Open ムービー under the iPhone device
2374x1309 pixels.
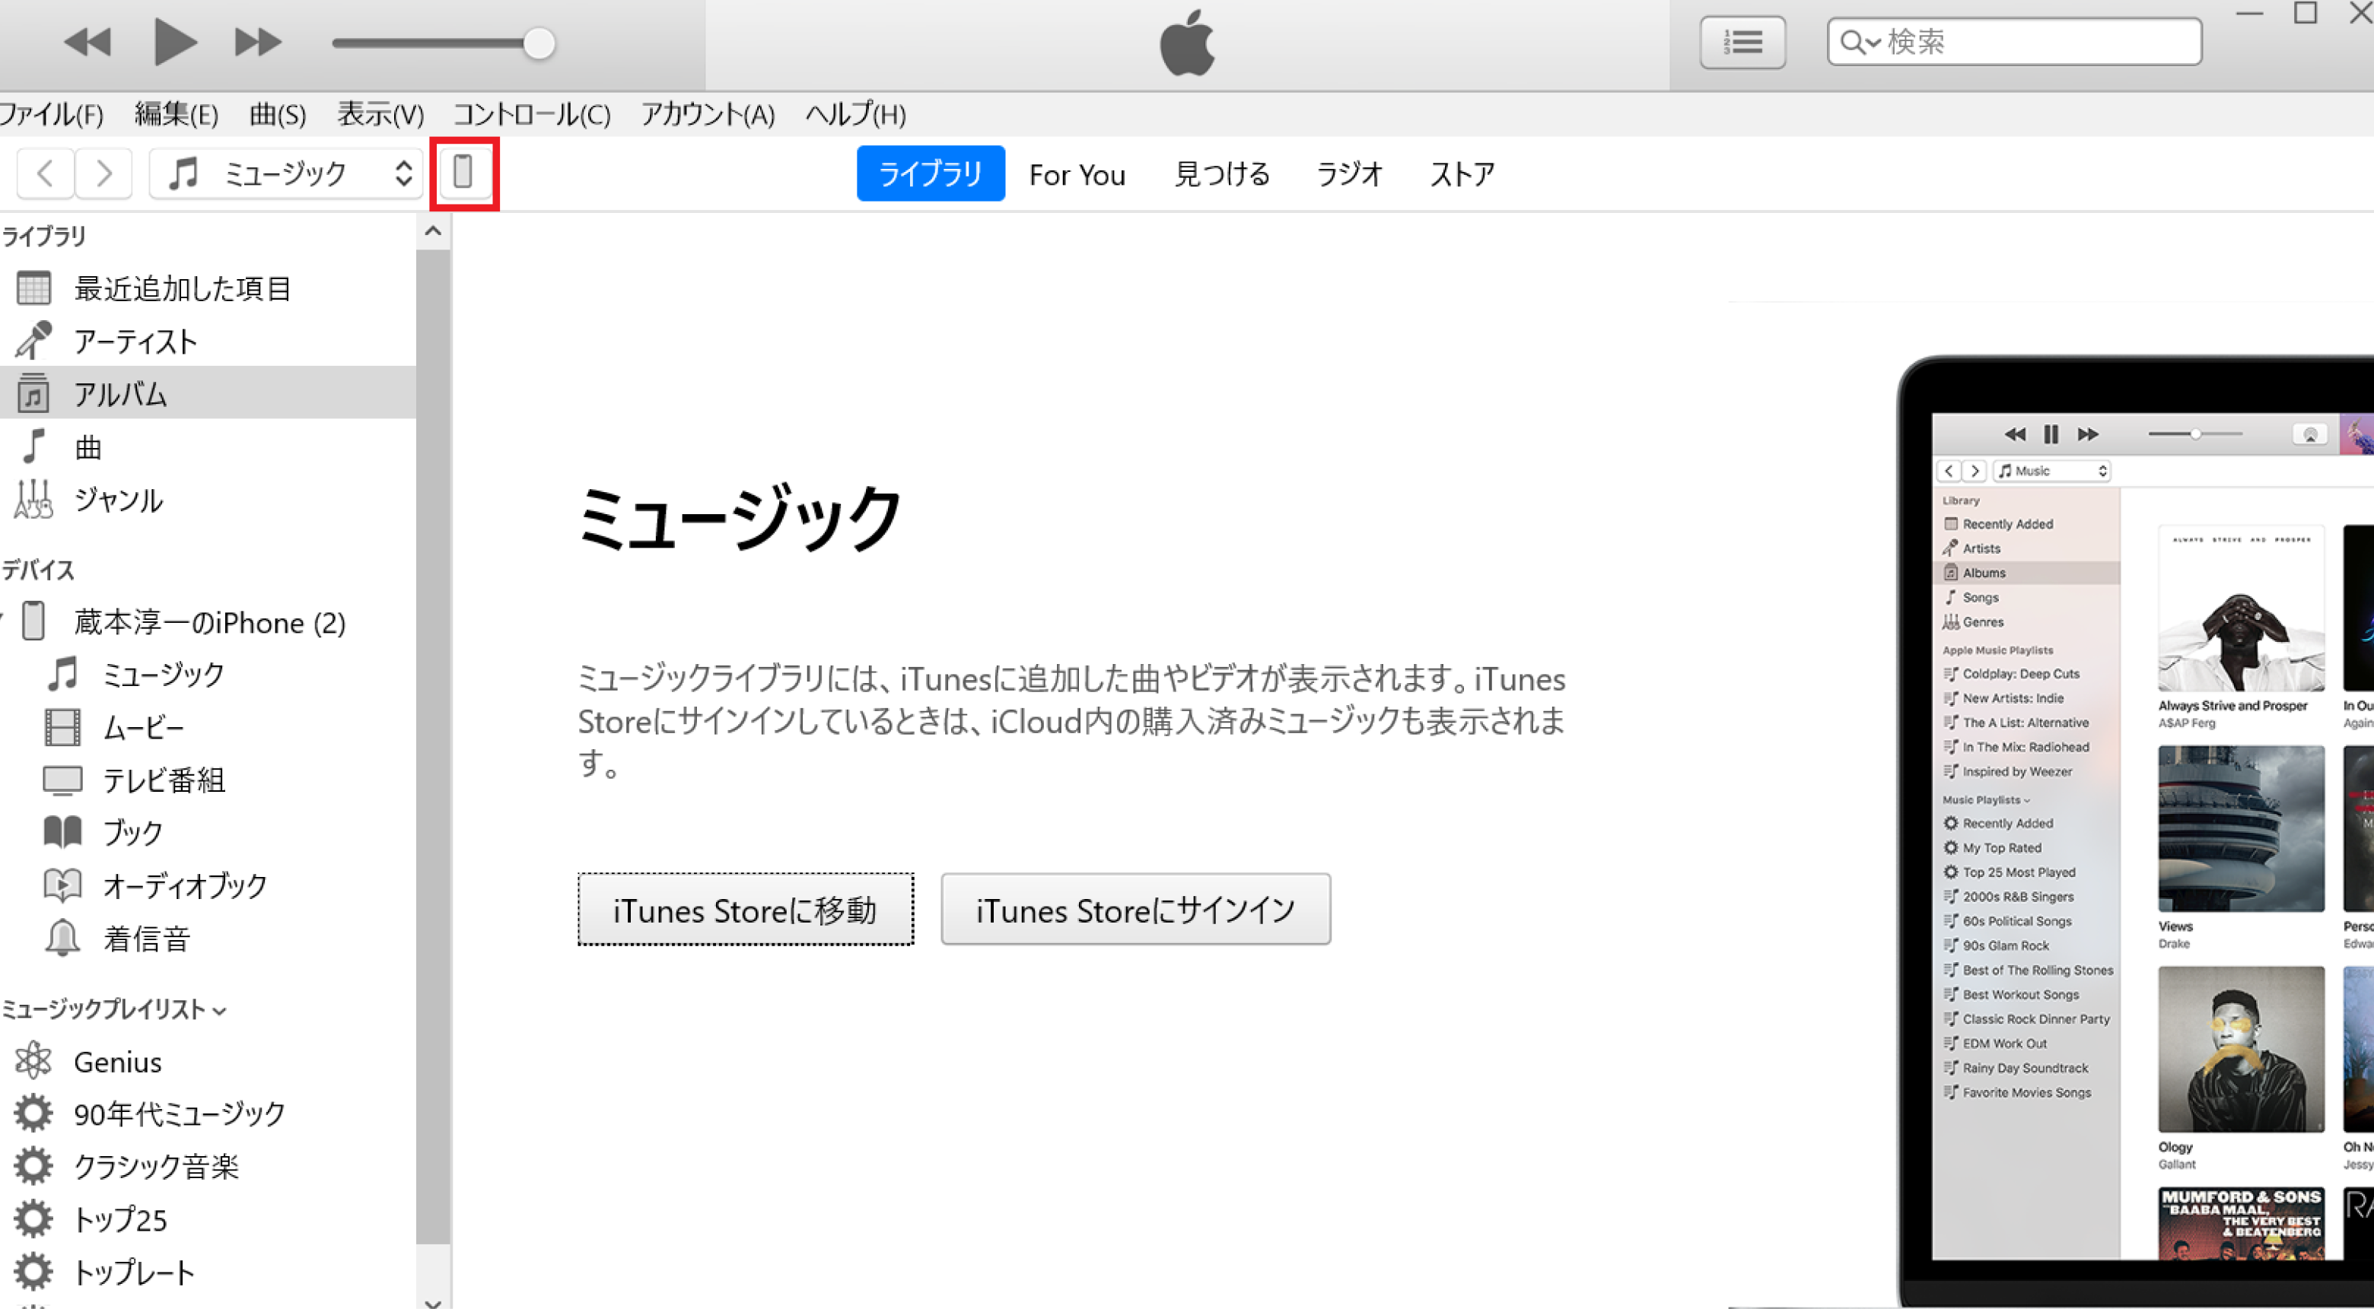tap(208, 728)
